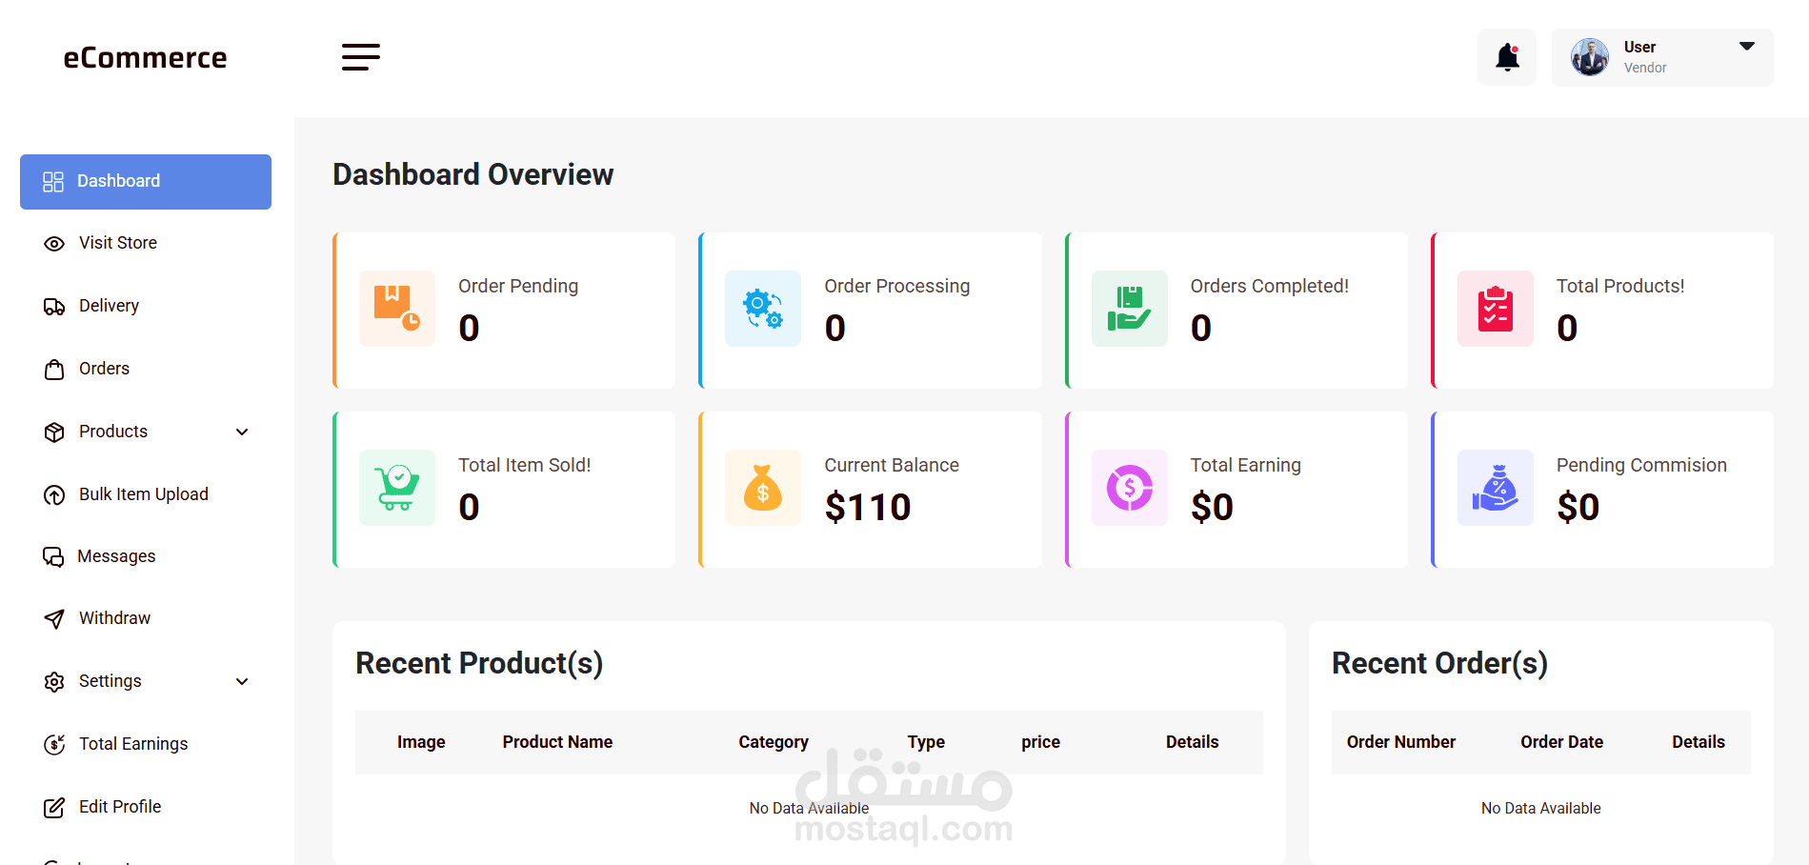Click the Pending Commission hand icon
The image size is (1809, 865).
pos(1496,488)
